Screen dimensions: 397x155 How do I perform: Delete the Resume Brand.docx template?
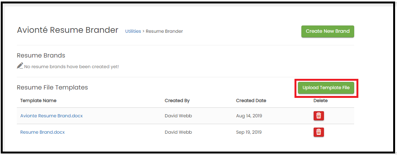tap(319, 132)
